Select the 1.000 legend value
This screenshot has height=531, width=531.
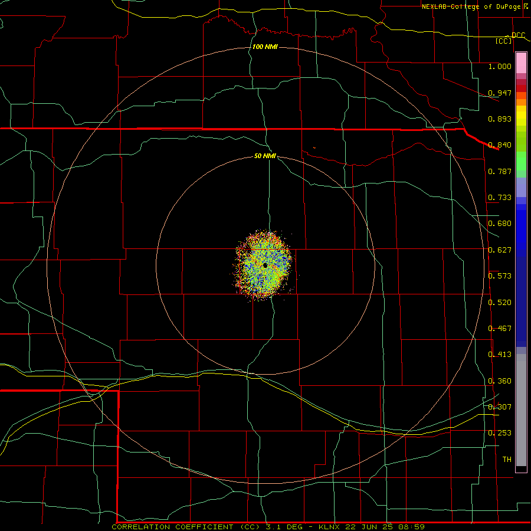[500, 66]
